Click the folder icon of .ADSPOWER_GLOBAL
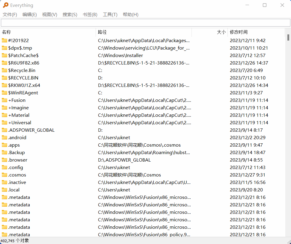Viewport: 291px width, 244px height. 4,130
